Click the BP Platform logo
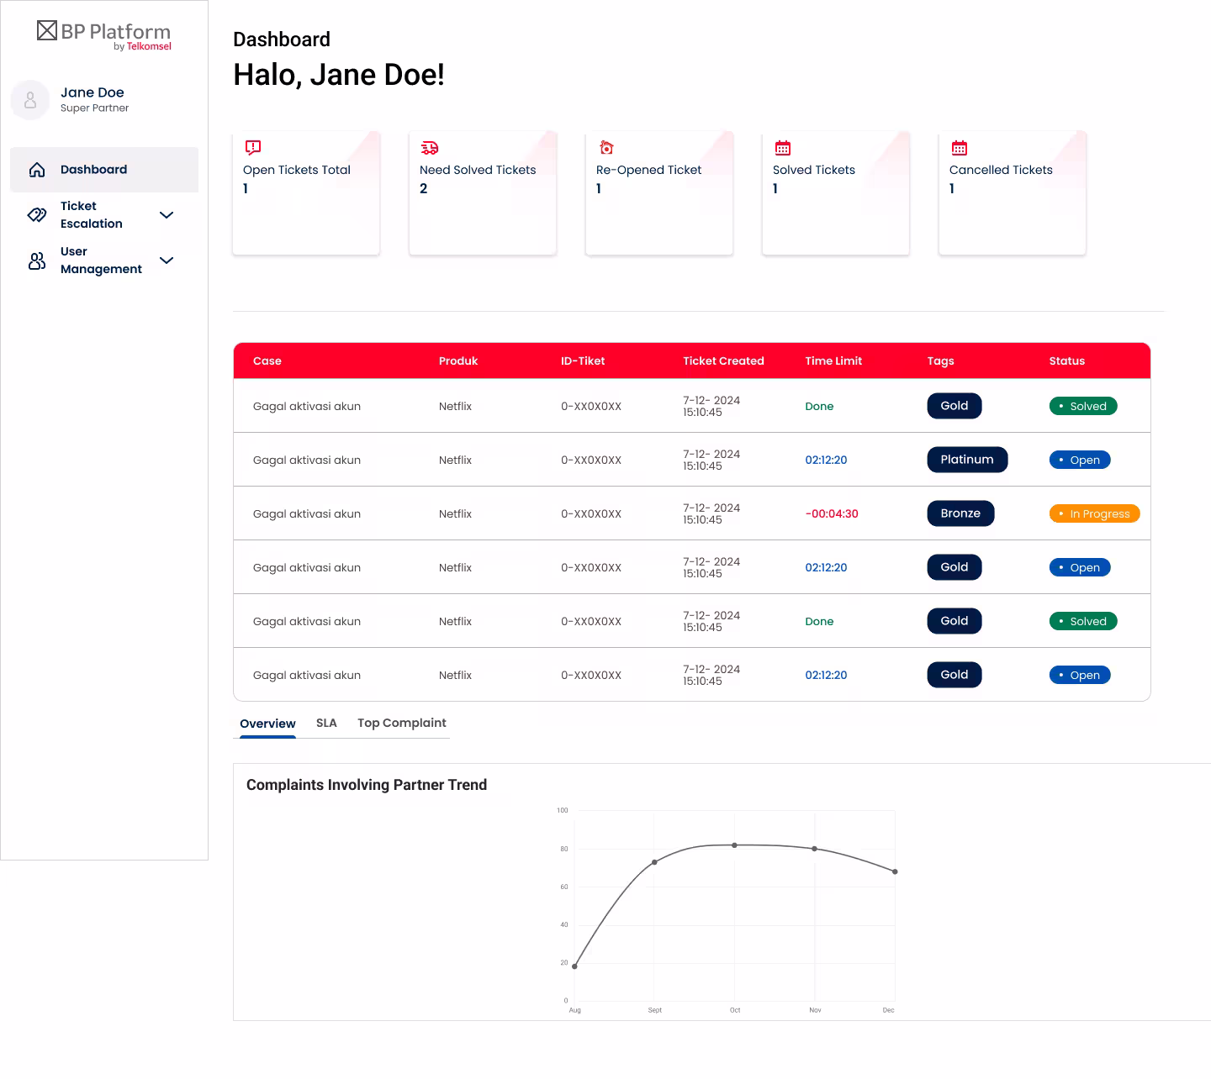 click(103, 34)
